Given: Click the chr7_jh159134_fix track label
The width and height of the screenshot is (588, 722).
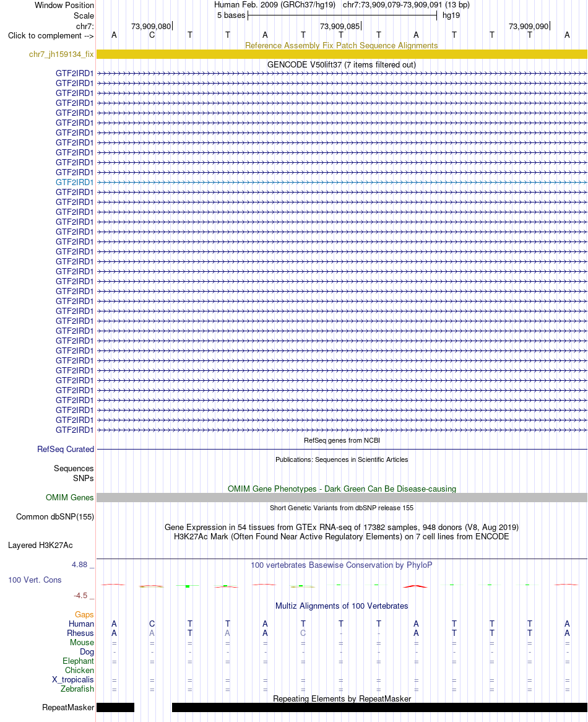Looking at the screenshot, I should [x=61, y=54].
